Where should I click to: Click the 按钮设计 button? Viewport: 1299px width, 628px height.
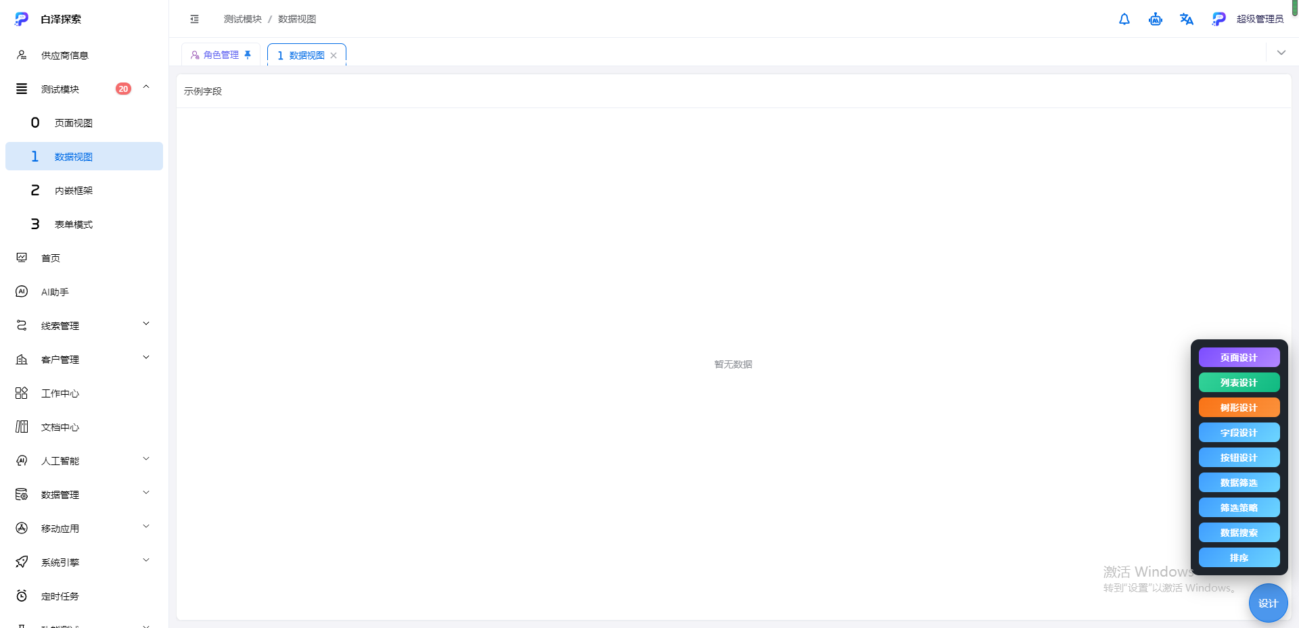1239,458
